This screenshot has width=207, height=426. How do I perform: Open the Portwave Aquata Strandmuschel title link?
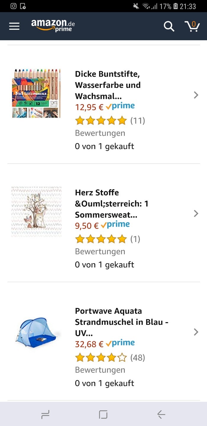click(x=122, y=322)
